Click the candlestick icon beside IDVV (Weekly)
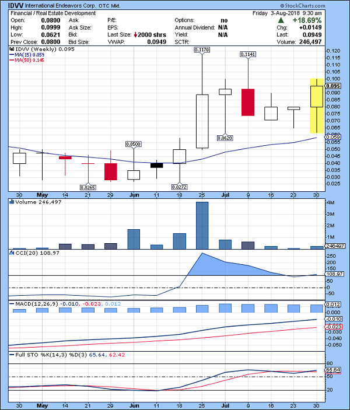The width and height of the screenshot is (350, 410). 12,49
